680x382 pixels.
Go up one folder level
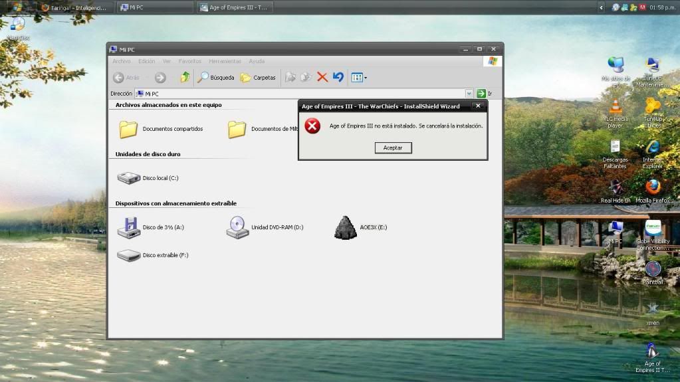coord(185,77)
